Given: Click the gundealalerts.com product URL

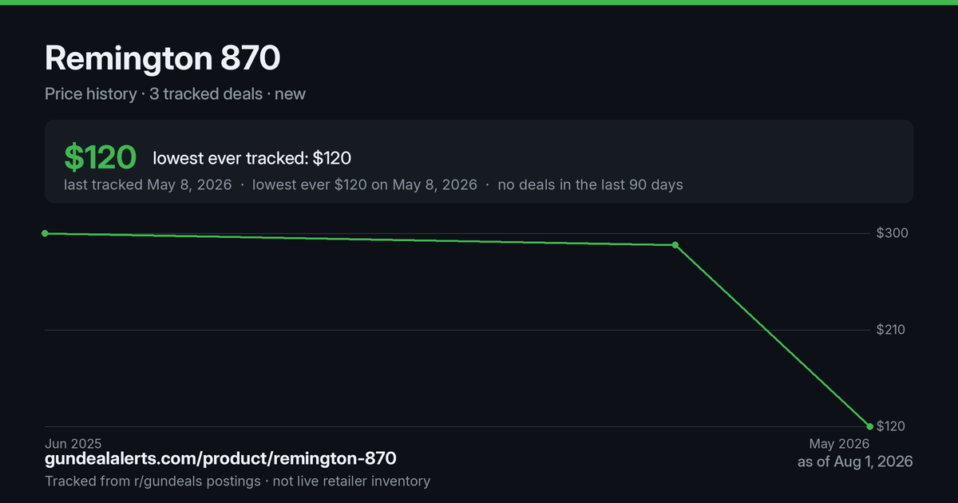Looking at the screenshot, I should [x=220, y=459].
